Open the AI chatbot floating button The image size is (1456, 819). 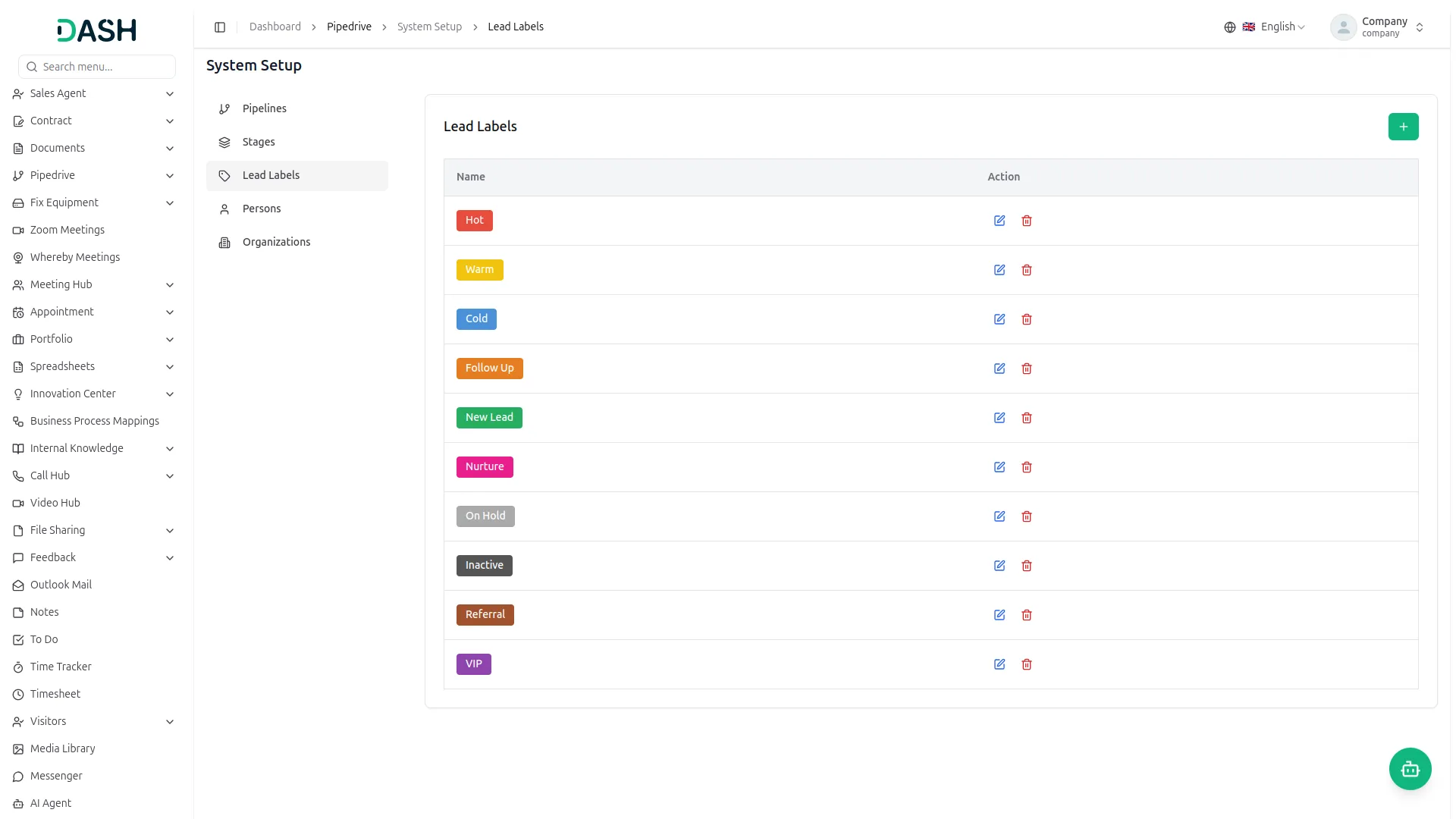(1410, 769)
